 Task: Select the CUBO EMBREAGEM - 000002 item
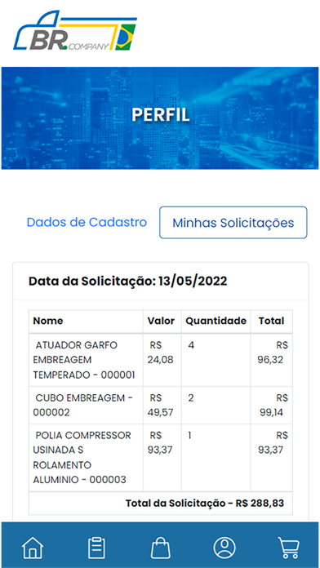tap(86, 405)
